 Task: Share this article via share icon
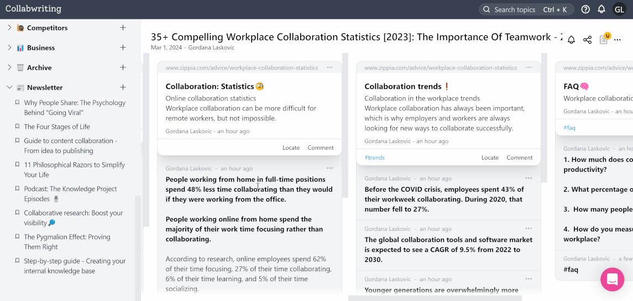pyautogui.click(x=587, y=40)
